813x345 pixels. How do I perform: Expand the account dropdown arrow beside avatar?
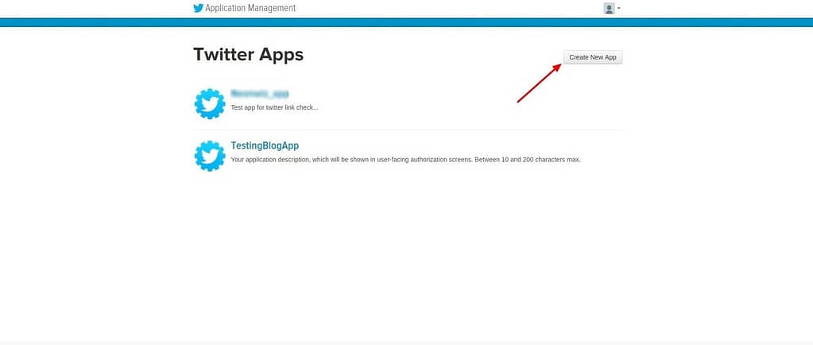pyautogui.click(x=619, y=8)
